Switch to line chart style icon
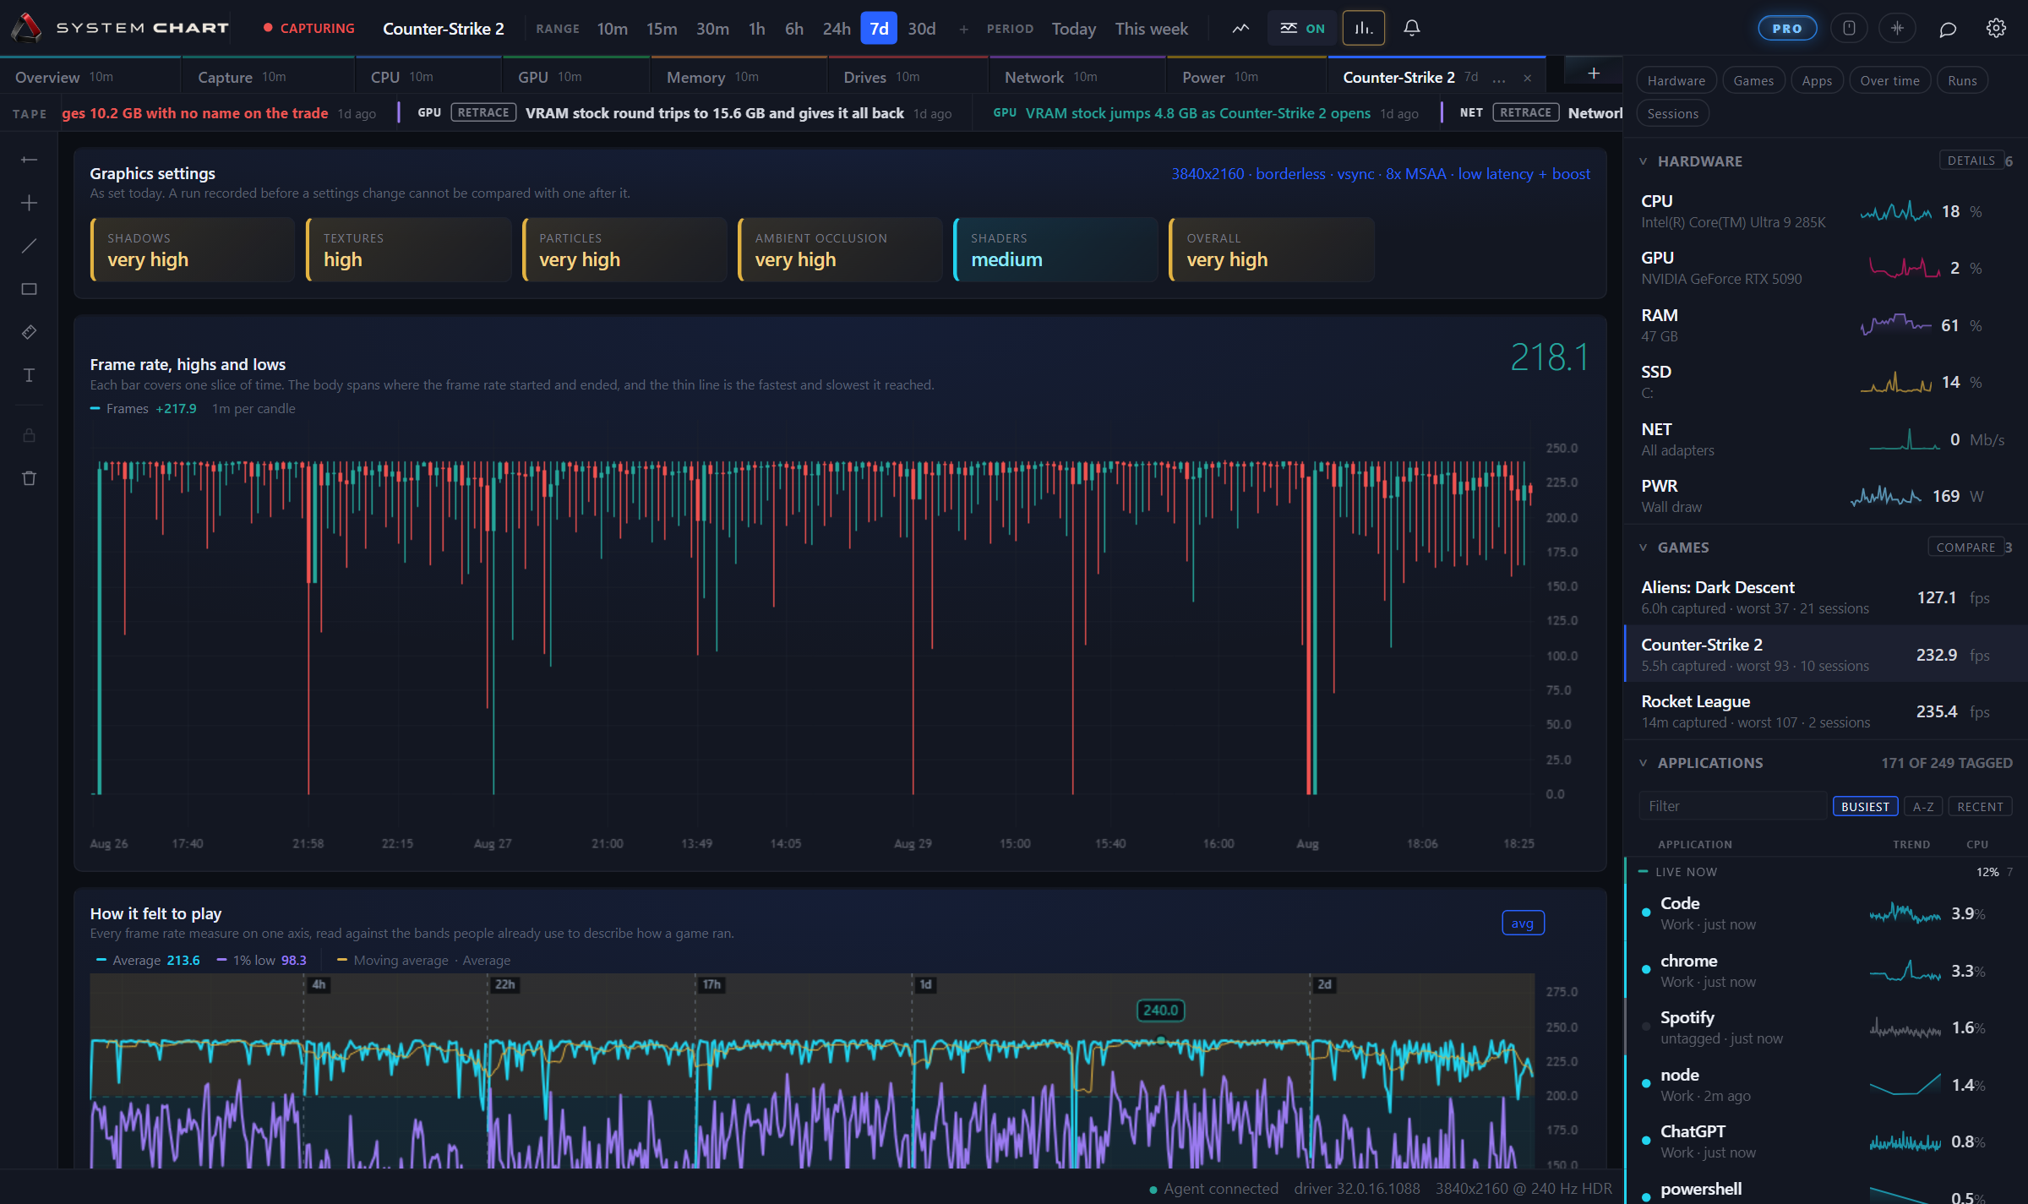 pyautogui.click(x=1240, y=28)
